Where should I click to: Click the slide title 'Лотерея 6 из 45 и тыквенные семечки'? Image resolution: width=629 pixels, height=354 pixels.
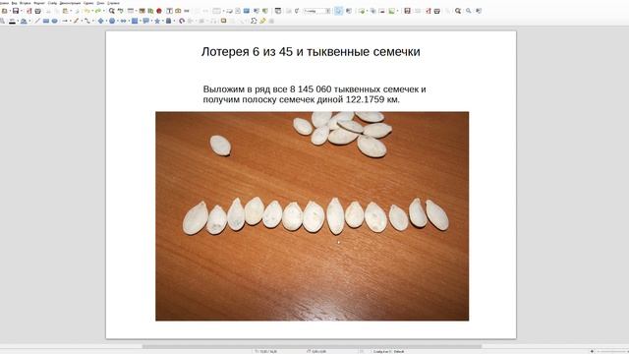(x=311, y=52)
